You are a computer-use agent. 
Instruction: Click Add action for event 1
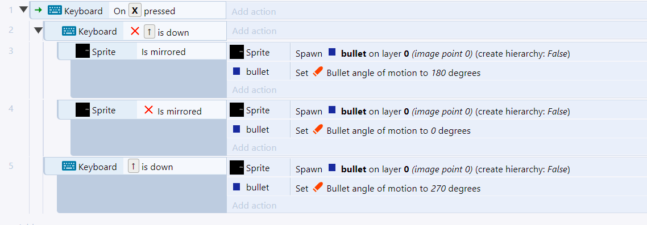pyautogui.click(x=254, y=11)
